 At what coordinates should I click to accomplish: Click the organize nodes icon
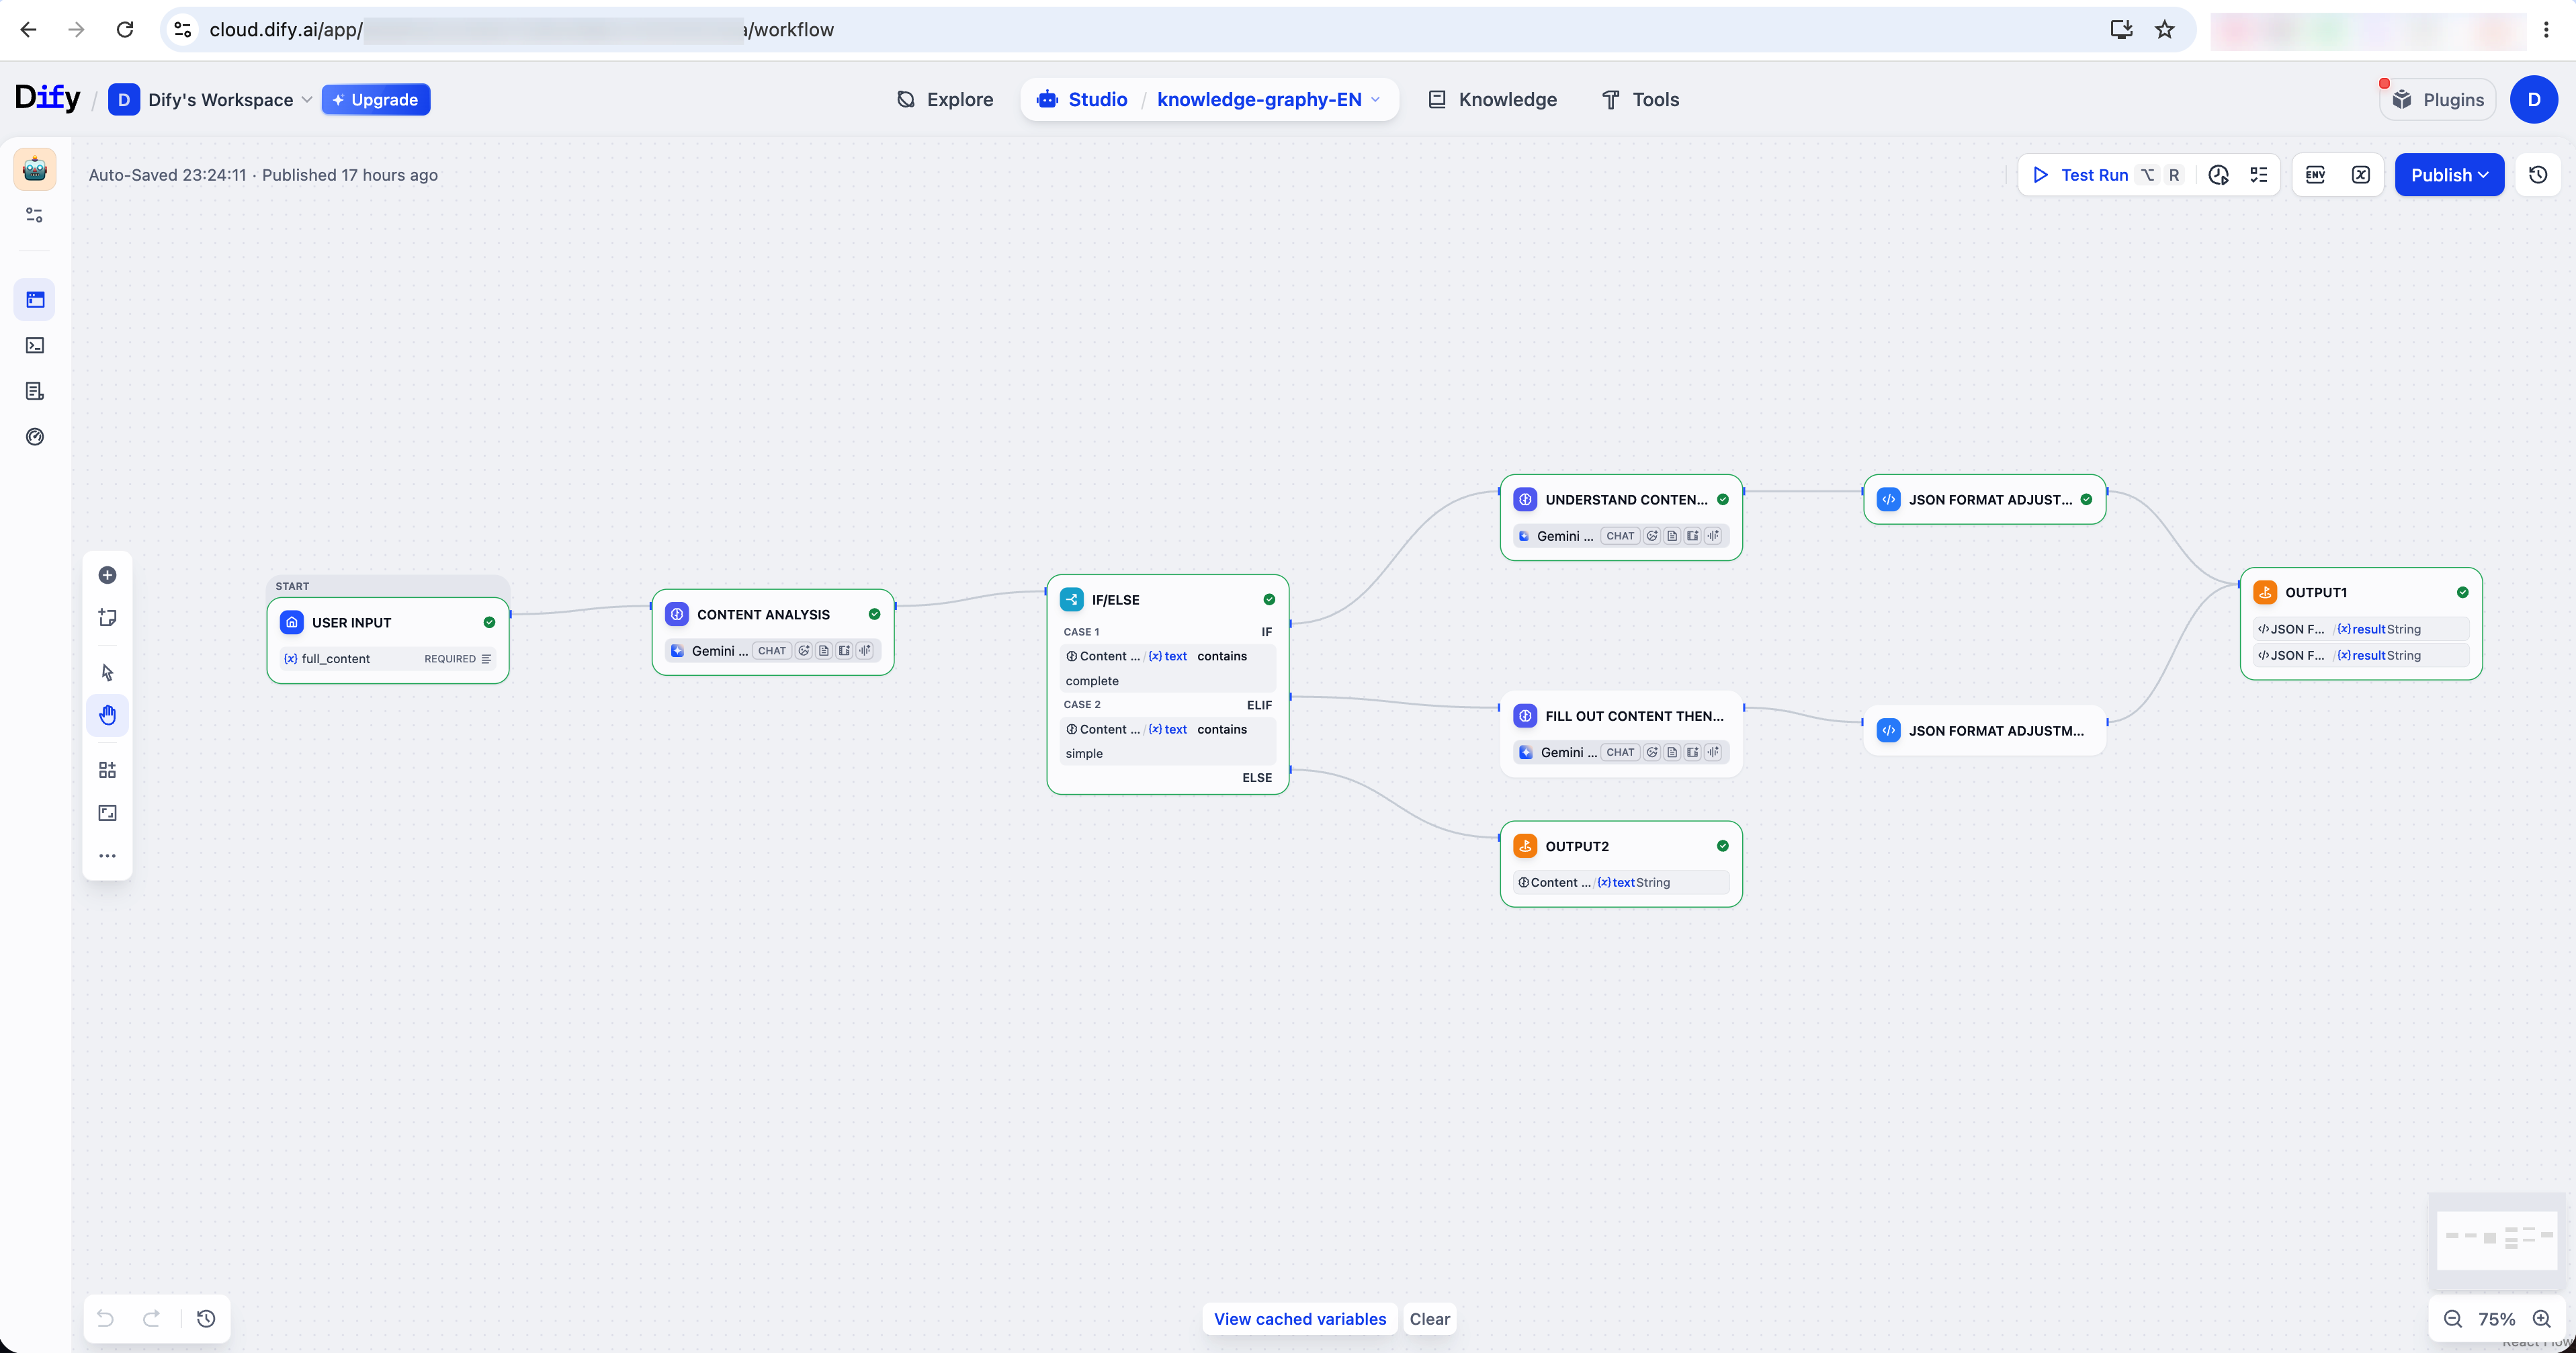(107, 769)
